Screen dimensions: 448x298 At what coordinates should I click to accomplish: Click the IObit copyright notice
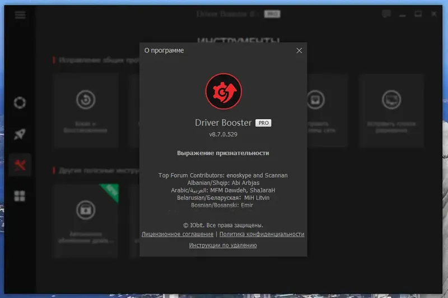223,225
